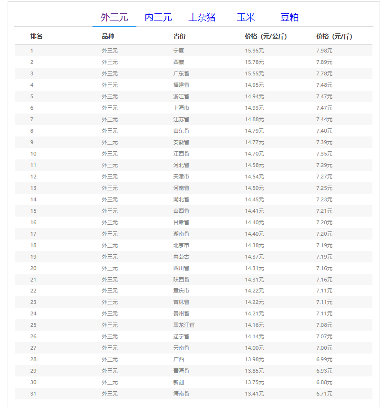Viewport: 392px width, 407px height.
Task: Select province cell 甘肃省
Action: click(x=181, y=222)
